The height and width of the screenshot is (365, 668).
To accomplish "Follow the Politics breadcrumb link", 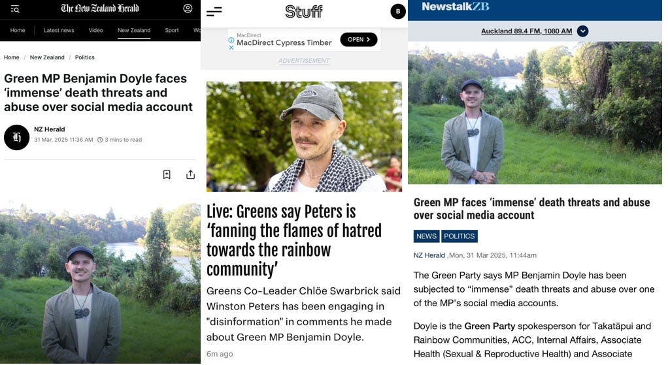I will (85, 57).
